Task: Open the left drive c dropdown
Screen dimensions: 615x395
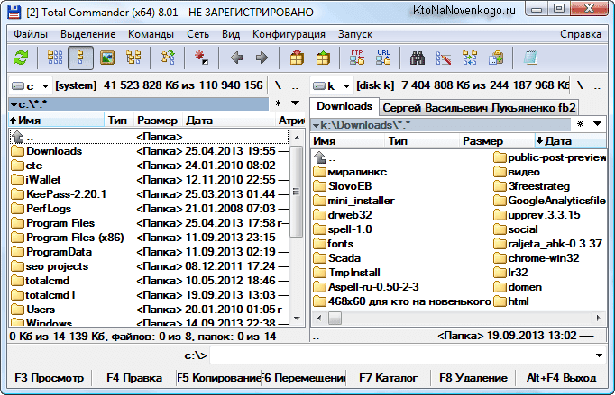Action: pos(30,85)
